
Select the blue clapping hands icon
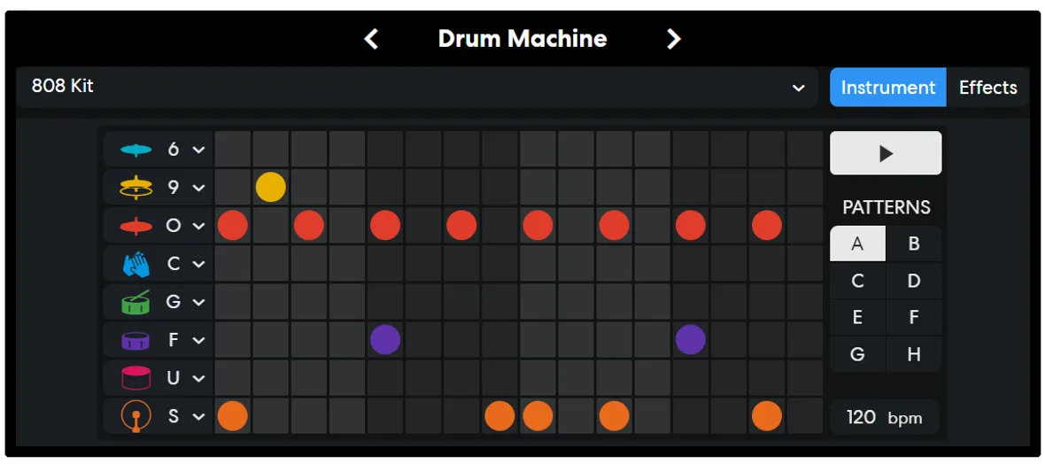(136, 264)
